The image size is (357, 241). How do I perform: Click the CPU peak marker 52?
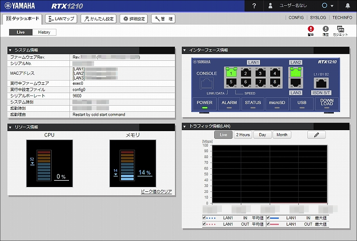[x=32, y=161]
